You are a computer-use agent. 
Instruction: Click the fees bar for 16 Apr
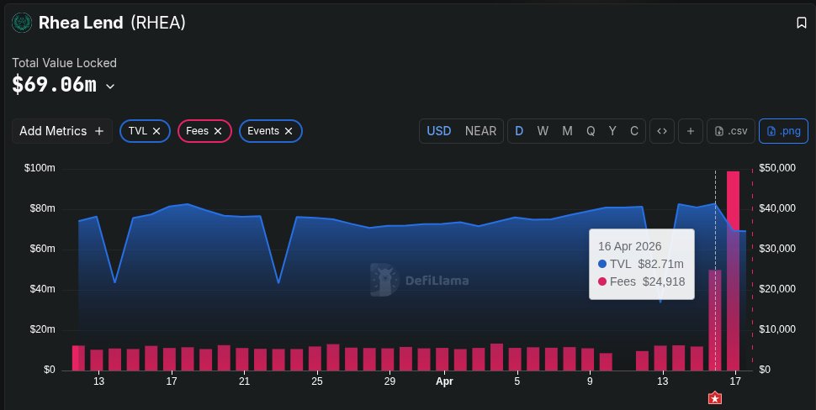[x=714, y=320]
